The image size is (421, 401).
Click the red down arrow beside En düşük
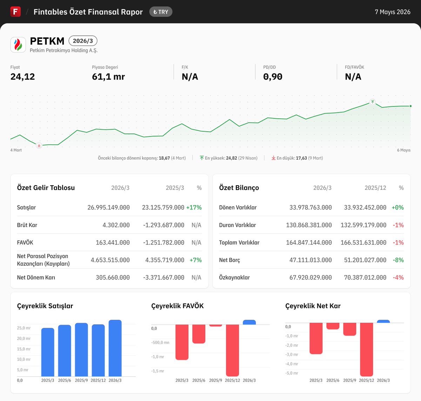(x=273, y=158)
